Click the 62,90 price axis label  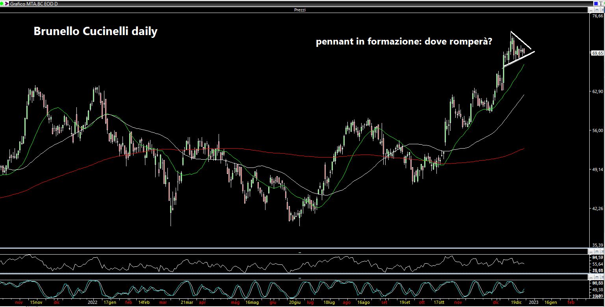[598, 91]
